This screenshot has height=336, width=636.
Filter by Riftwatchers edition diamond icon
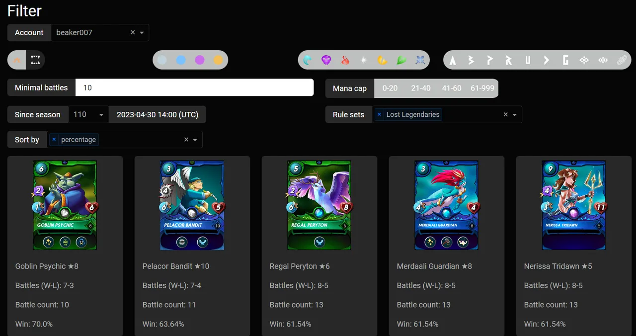pyautogui.click(x=603, y=60)
